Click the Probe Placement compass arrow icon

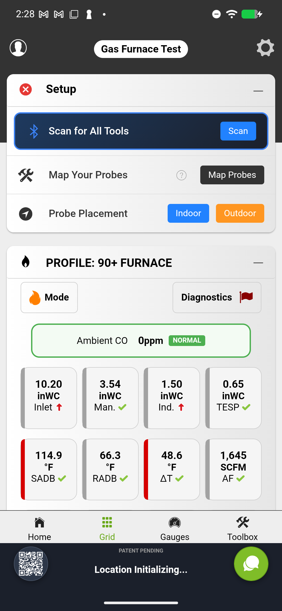click(26, 214)
